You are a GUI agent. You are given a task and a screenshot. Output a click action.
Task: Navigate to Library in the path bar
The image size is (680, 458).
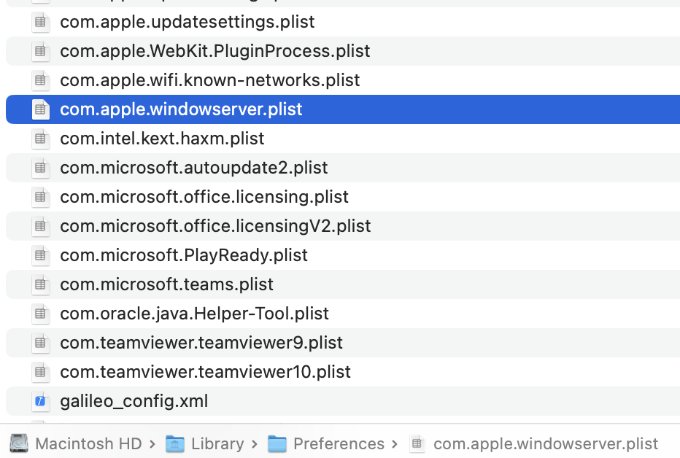217,443
